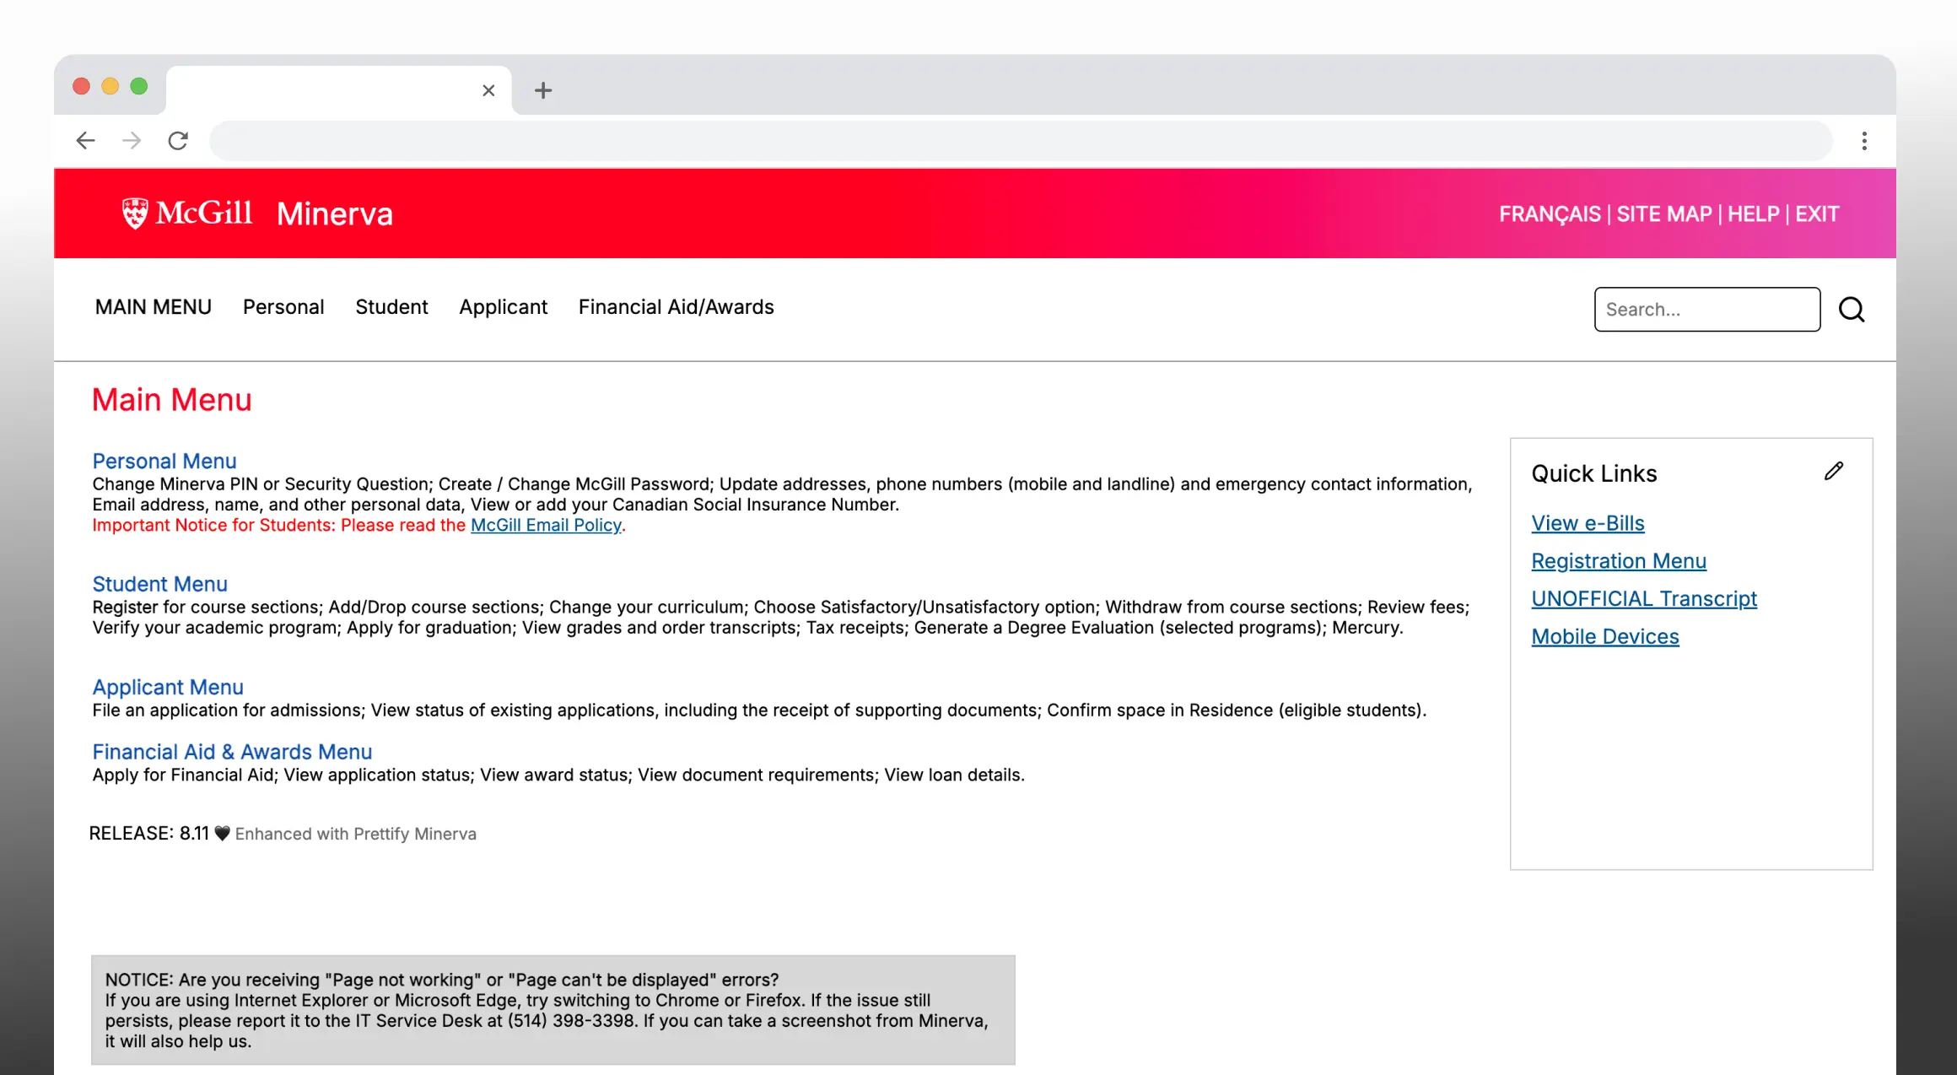Image resolution: width=1957 pixels, height=1075 pixels.
Task: Open the Personal navigation menu
Action: click(283, 307)
